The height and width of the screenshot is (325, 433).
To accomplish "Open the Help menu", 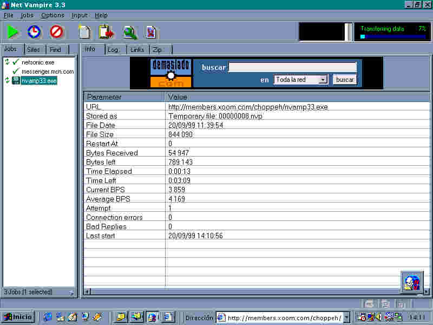I will [101, 15].
